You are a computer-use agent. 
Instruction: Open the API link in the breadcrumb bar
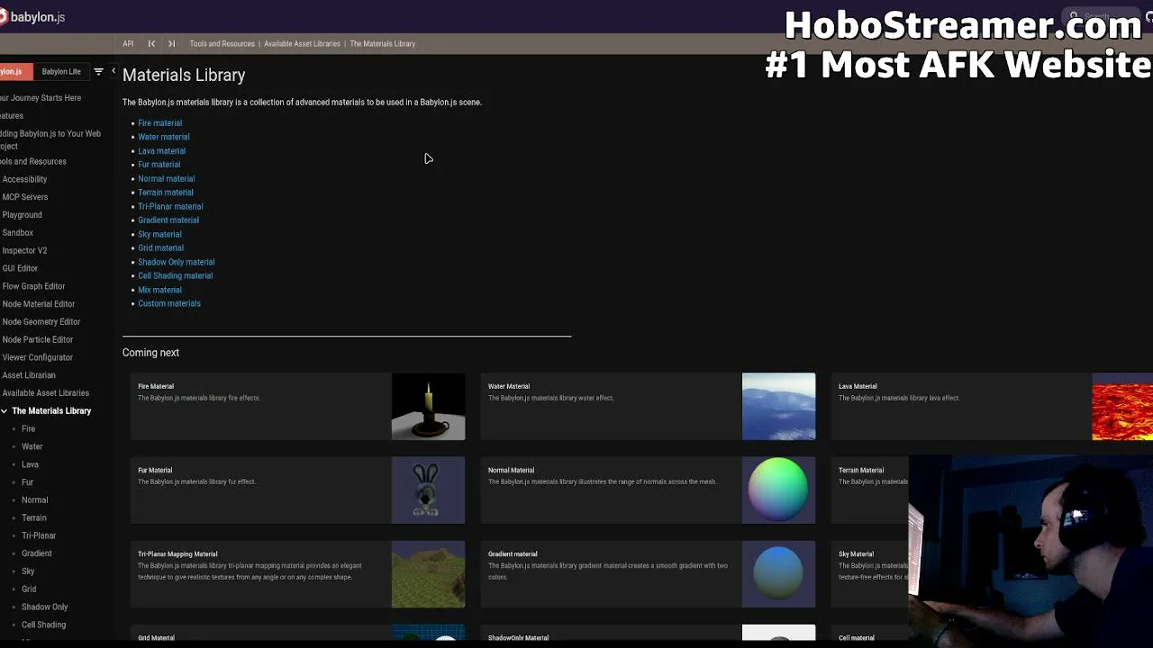128,44
